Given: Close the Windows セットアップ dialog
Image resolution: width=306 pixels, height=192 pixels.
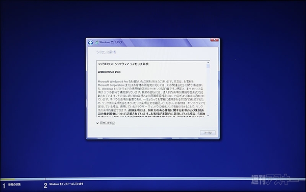Looking at the screenshot, I should point(215,40).
